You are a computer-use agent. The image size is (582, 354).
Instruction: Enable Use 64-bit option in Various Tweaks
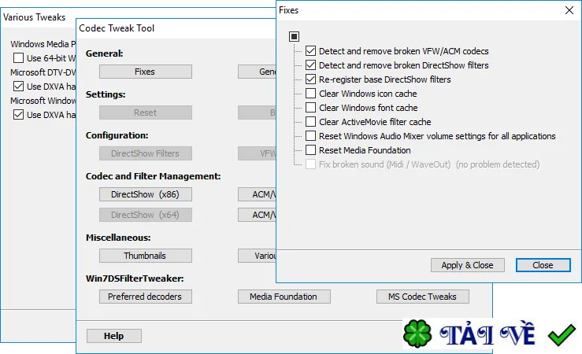tap(18, 58)
